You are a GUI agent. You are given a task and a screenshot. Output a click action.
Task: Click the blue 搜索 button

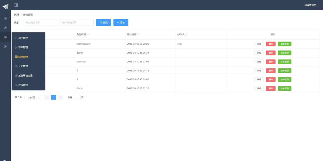(103, 22)
